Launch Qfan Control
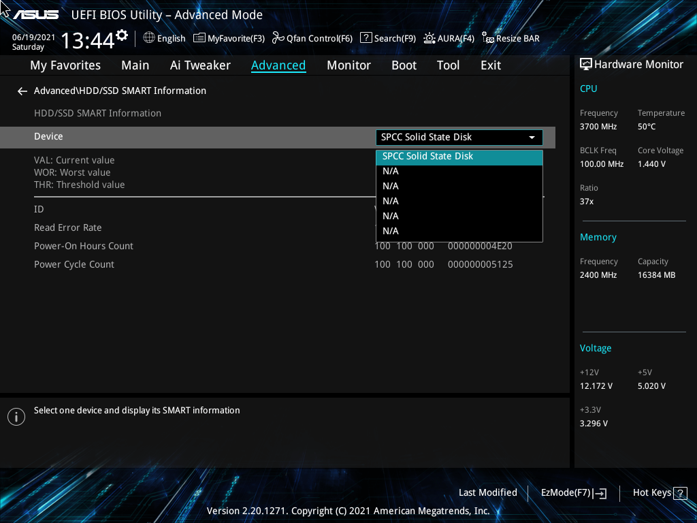This screenshot has height=523, width=697. [x=312, y=38]
